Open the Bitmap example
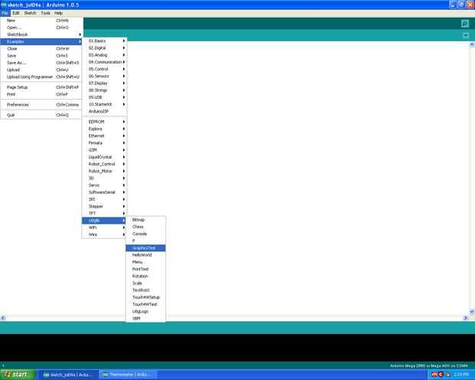Screen dimensions: 475x380 [x=146, y=220]
